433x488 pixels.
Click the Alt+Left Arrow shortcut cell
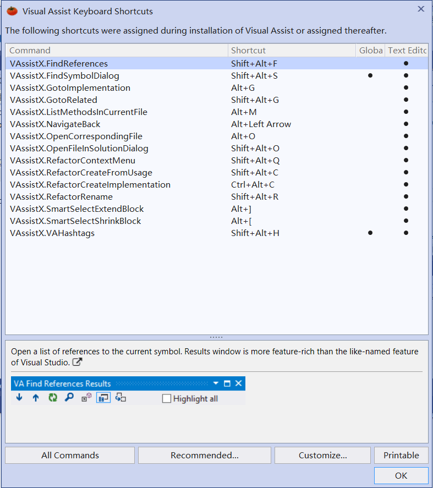pyautogui.click(x=261, y=124)
